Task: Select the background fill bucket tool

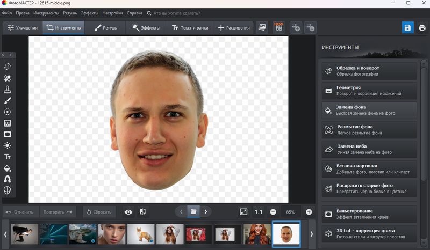Action: pyautogui.click(x=8, y=168)
